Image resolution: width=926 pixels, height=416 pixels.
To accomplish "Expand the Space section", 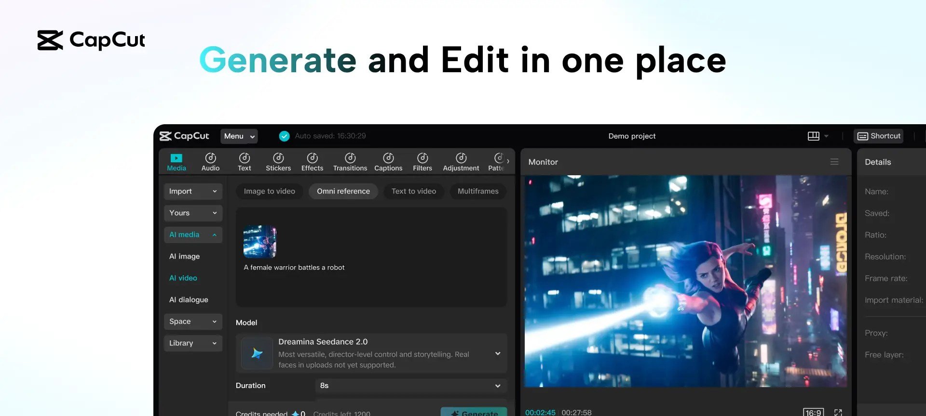I will (193, 321).
